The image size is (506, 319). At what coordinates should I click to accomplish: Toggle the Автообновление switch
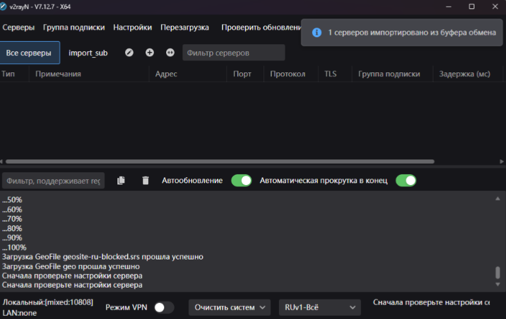pos(241,181)
